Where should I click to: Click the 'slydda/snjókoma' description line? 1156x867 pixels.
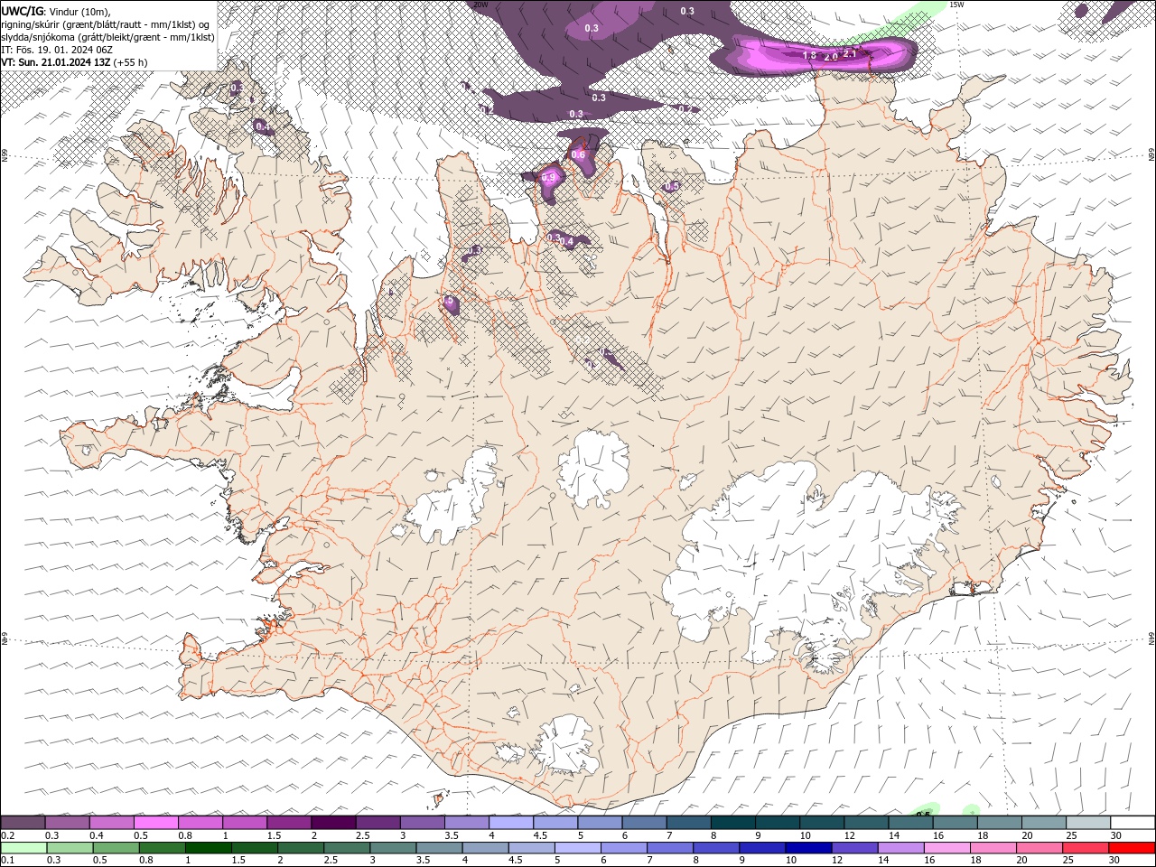tap(107, 37)
